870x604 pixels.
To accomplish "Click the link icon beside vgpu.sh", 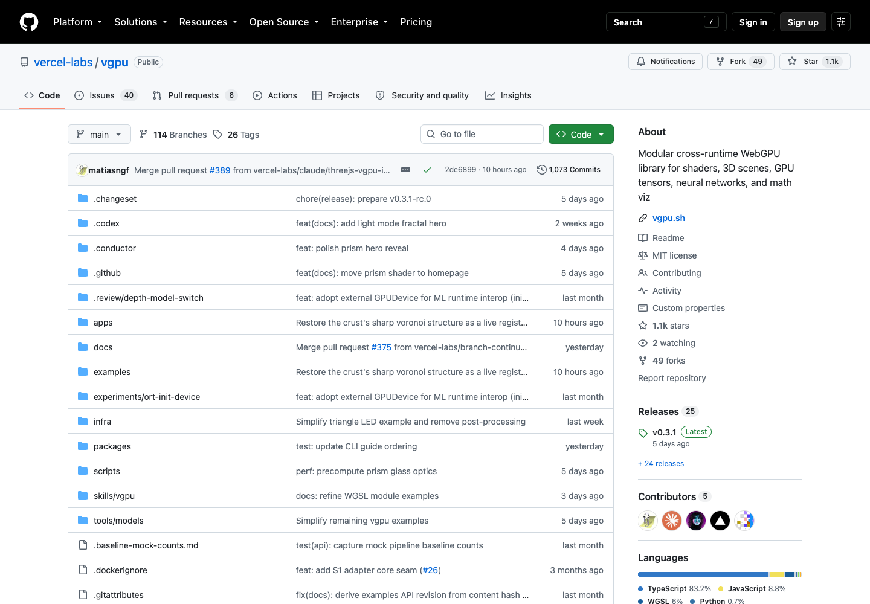I will (643, 218).
